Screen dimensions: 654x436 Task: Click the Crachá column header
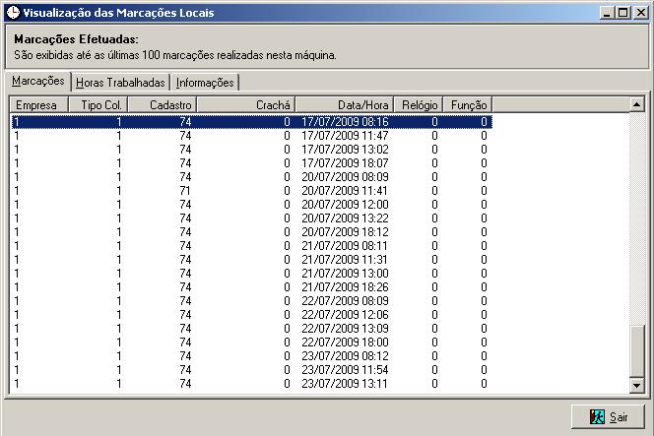246,104
